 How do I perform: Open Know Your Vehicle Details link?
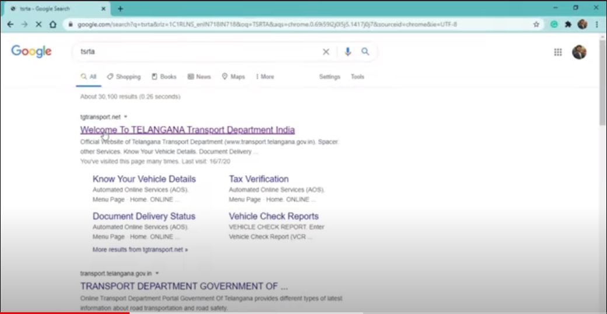pos(144,179)
